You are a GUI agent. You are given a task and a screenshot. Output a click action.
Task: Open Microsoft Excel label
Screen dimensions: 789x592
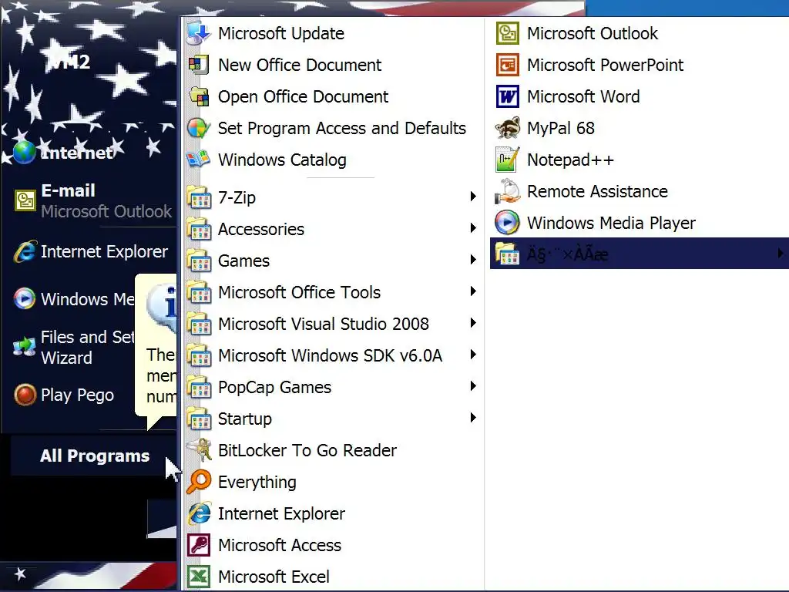coord(274,577)
